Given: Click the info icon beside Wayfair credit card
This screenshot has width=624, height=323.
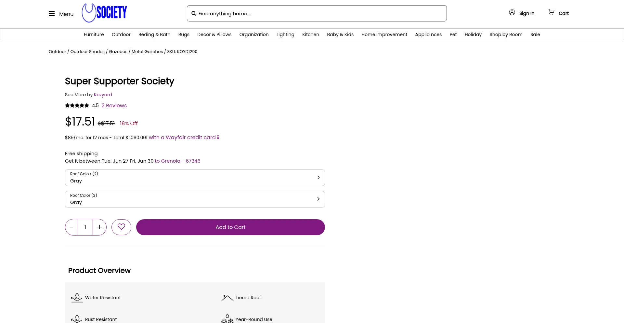Looking at the screenshot, I should point(218,137).
